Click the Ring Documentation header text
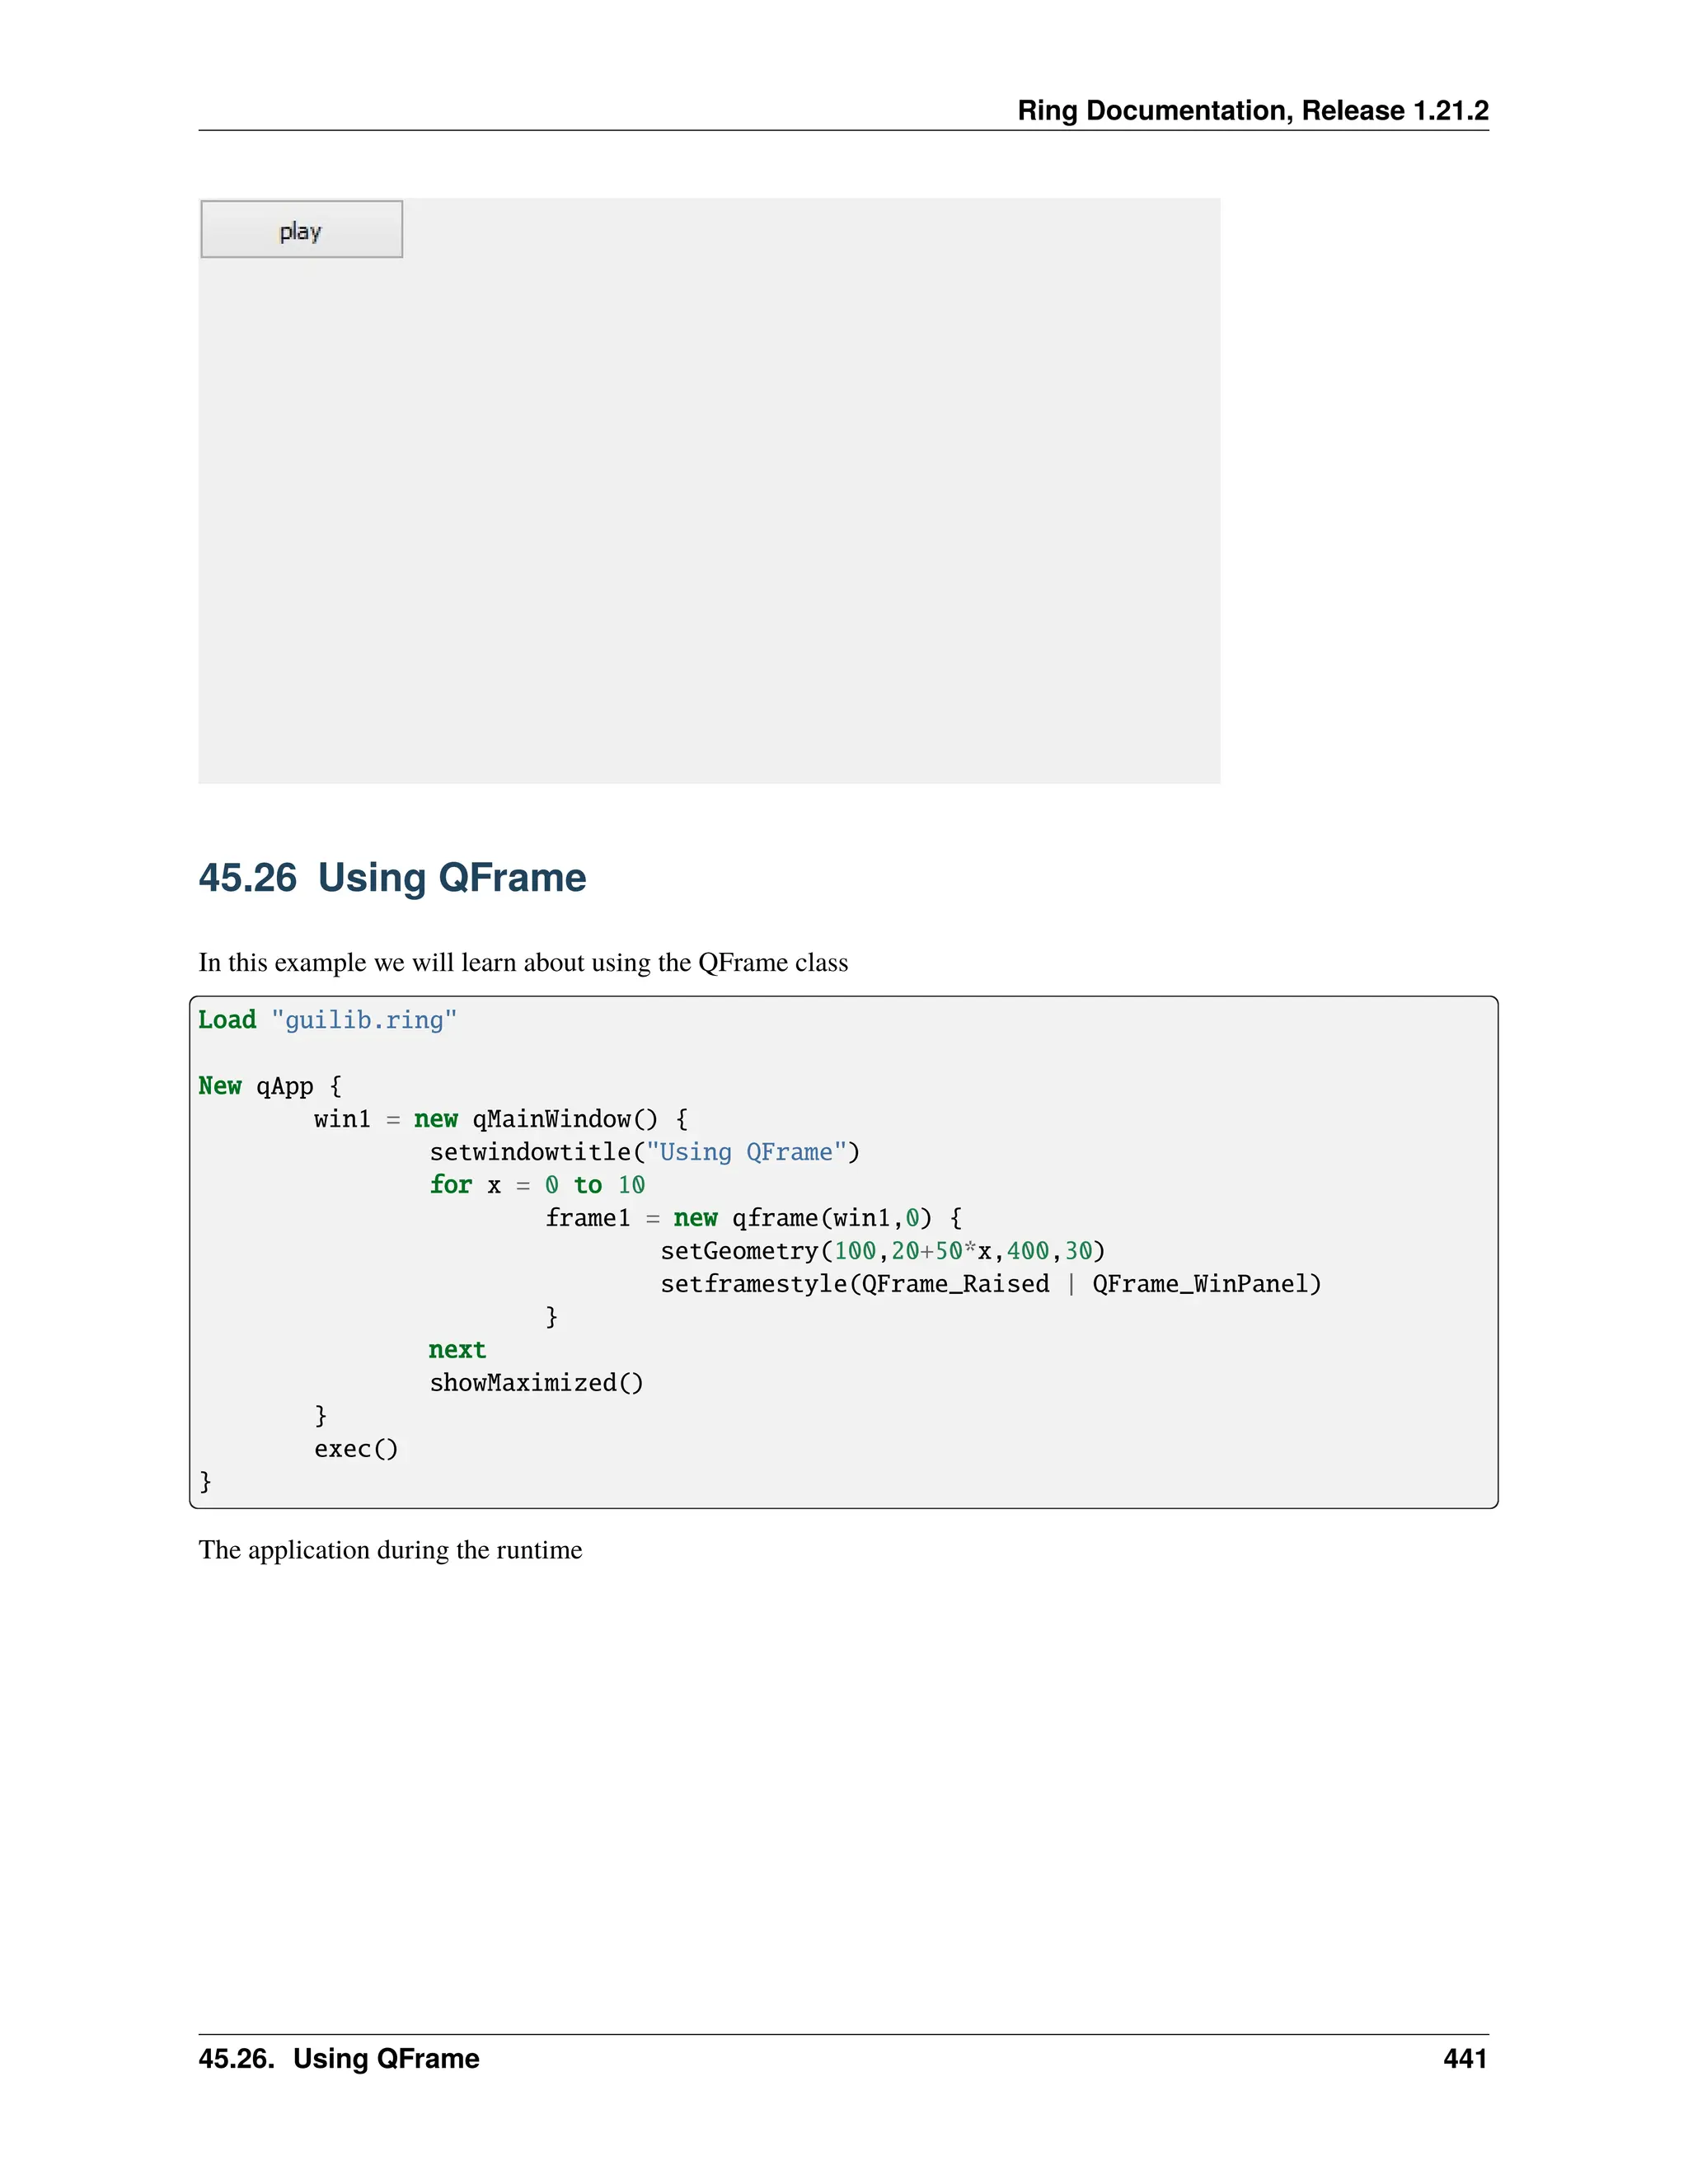The image size is (1688, 2184). [1252, 110]
